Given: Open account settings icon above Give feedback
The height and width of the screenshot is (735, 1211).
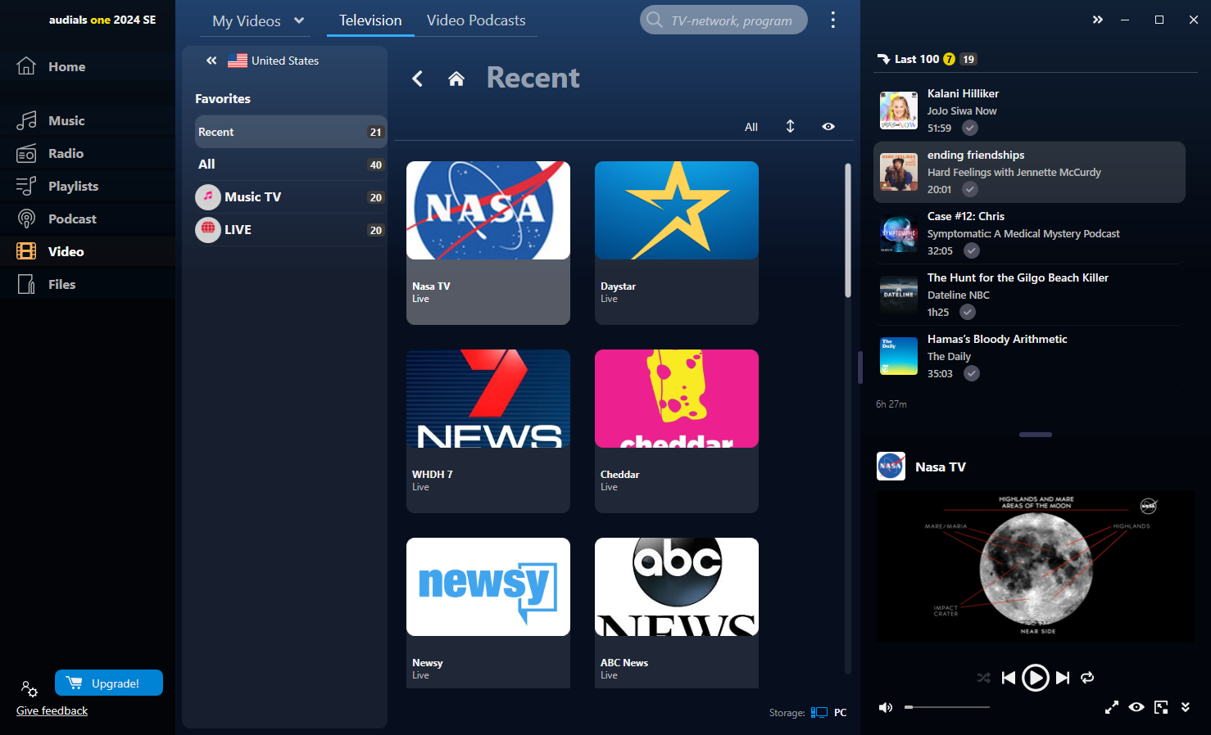Looking at the screenshot, I should tap(29, 688).
